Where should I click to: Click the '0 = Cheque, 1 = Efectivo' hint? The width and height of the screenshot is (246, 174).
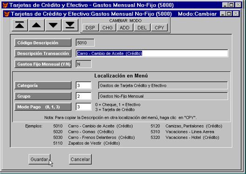pos(118,105)
